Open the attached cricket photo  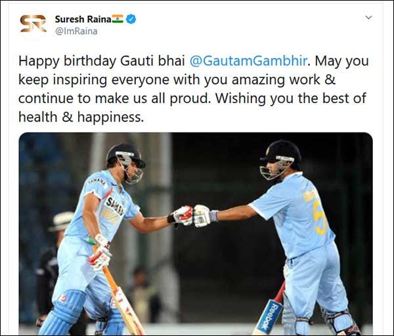tap(196, 234)
